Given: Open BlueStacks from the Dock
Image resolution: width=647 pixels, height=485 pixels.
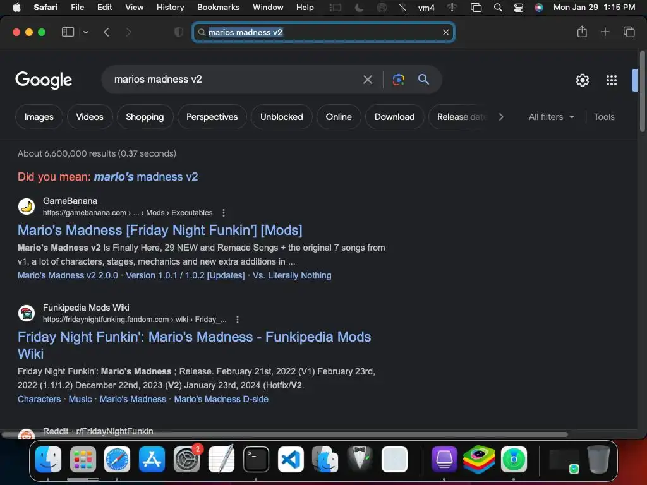Looking at the screenshot, I should (x=479, y=459).
